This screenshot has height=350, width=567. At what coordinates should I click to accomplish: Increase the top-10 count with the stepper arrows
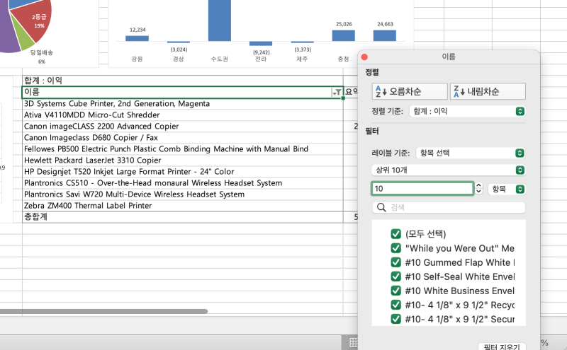pos(479,185)
